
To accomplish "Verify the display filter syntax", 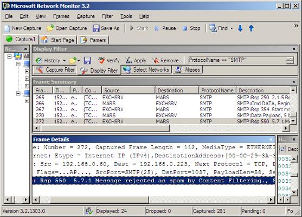I will click(109, 61).
